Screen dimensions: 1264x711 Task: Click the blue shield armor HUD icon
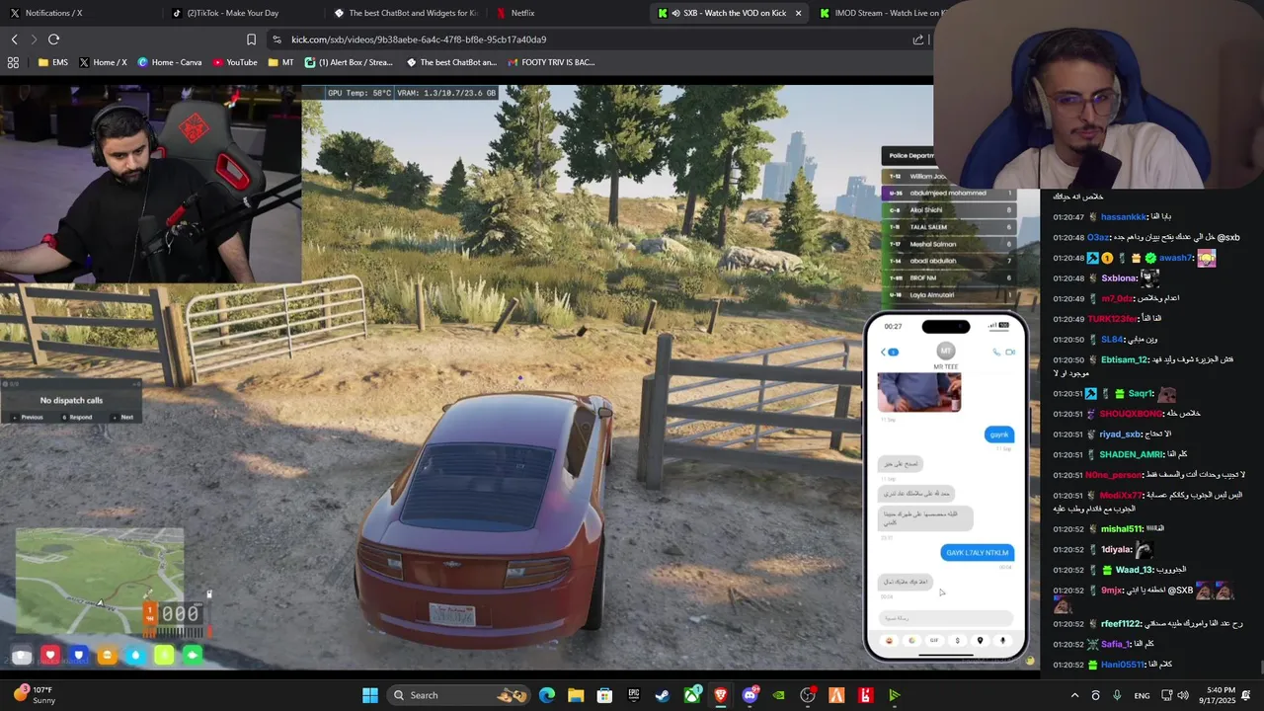pyautogui.click(x=79, y=655)
